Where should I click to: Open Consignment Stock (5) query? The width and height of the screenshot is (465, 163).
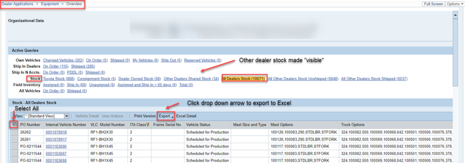point(96,79)
